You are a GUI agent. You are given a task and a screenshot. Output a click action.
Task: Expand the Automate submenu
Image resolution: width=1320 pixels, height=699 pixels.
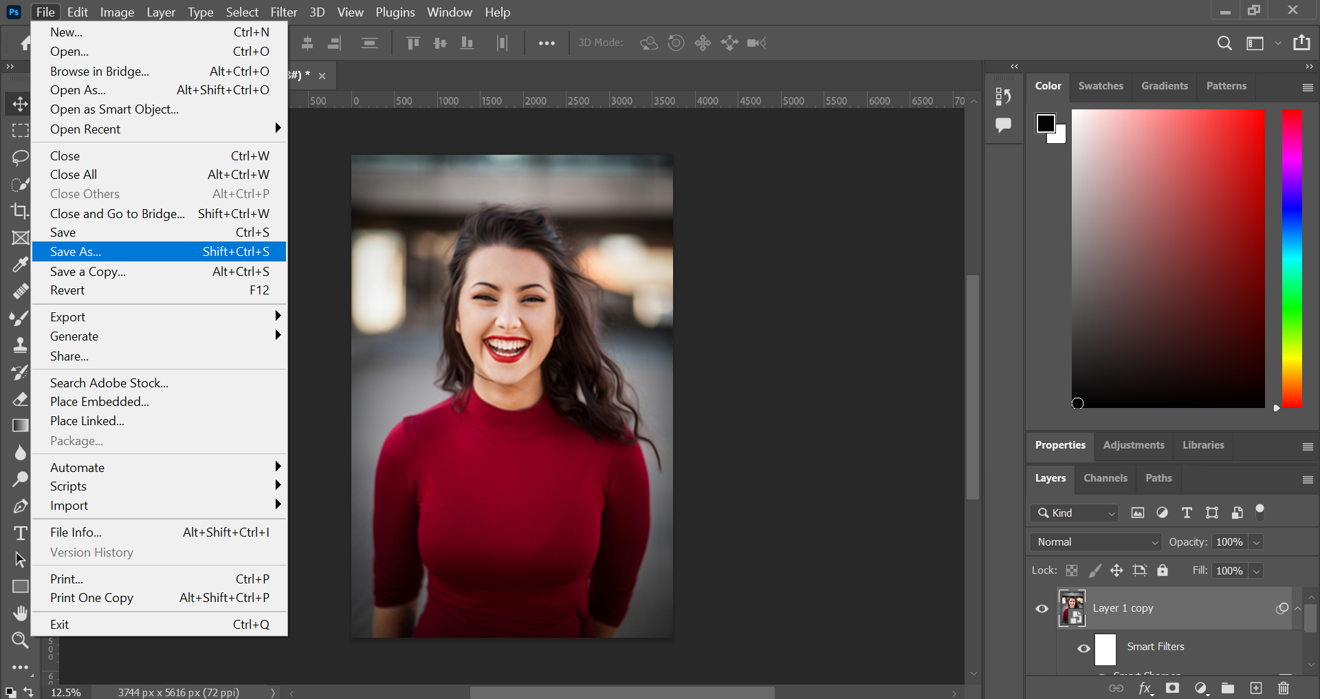(159, 467)
